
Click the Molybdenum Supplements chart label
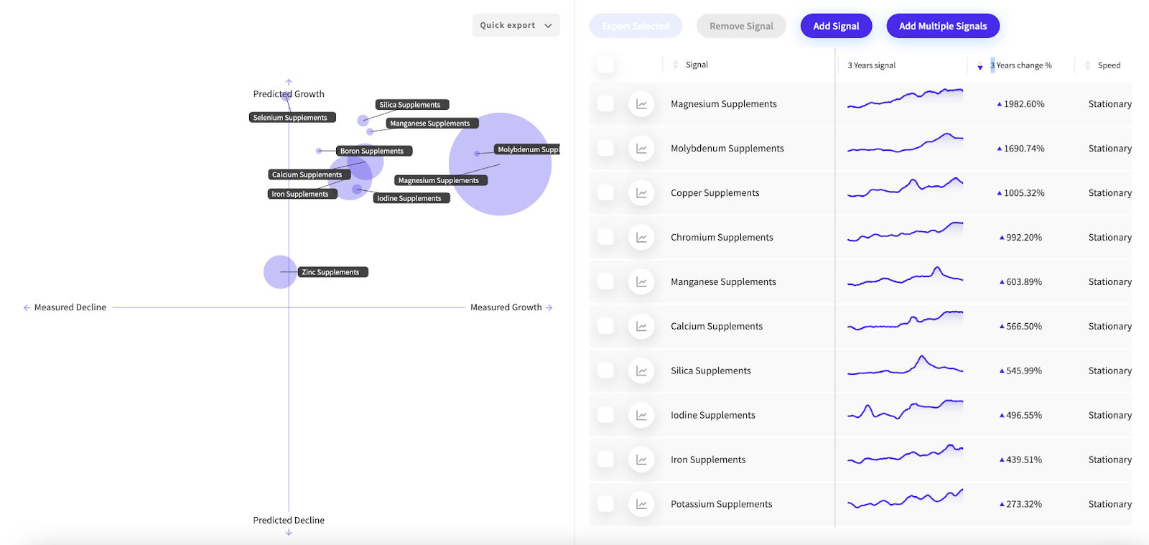click(x=527, y=149)
